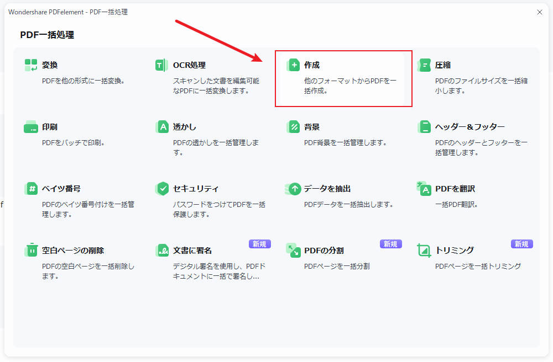Select the ベイツ番号 (Bates numbering) icon
The image size is (553, 362).
[x=31, y=188]
